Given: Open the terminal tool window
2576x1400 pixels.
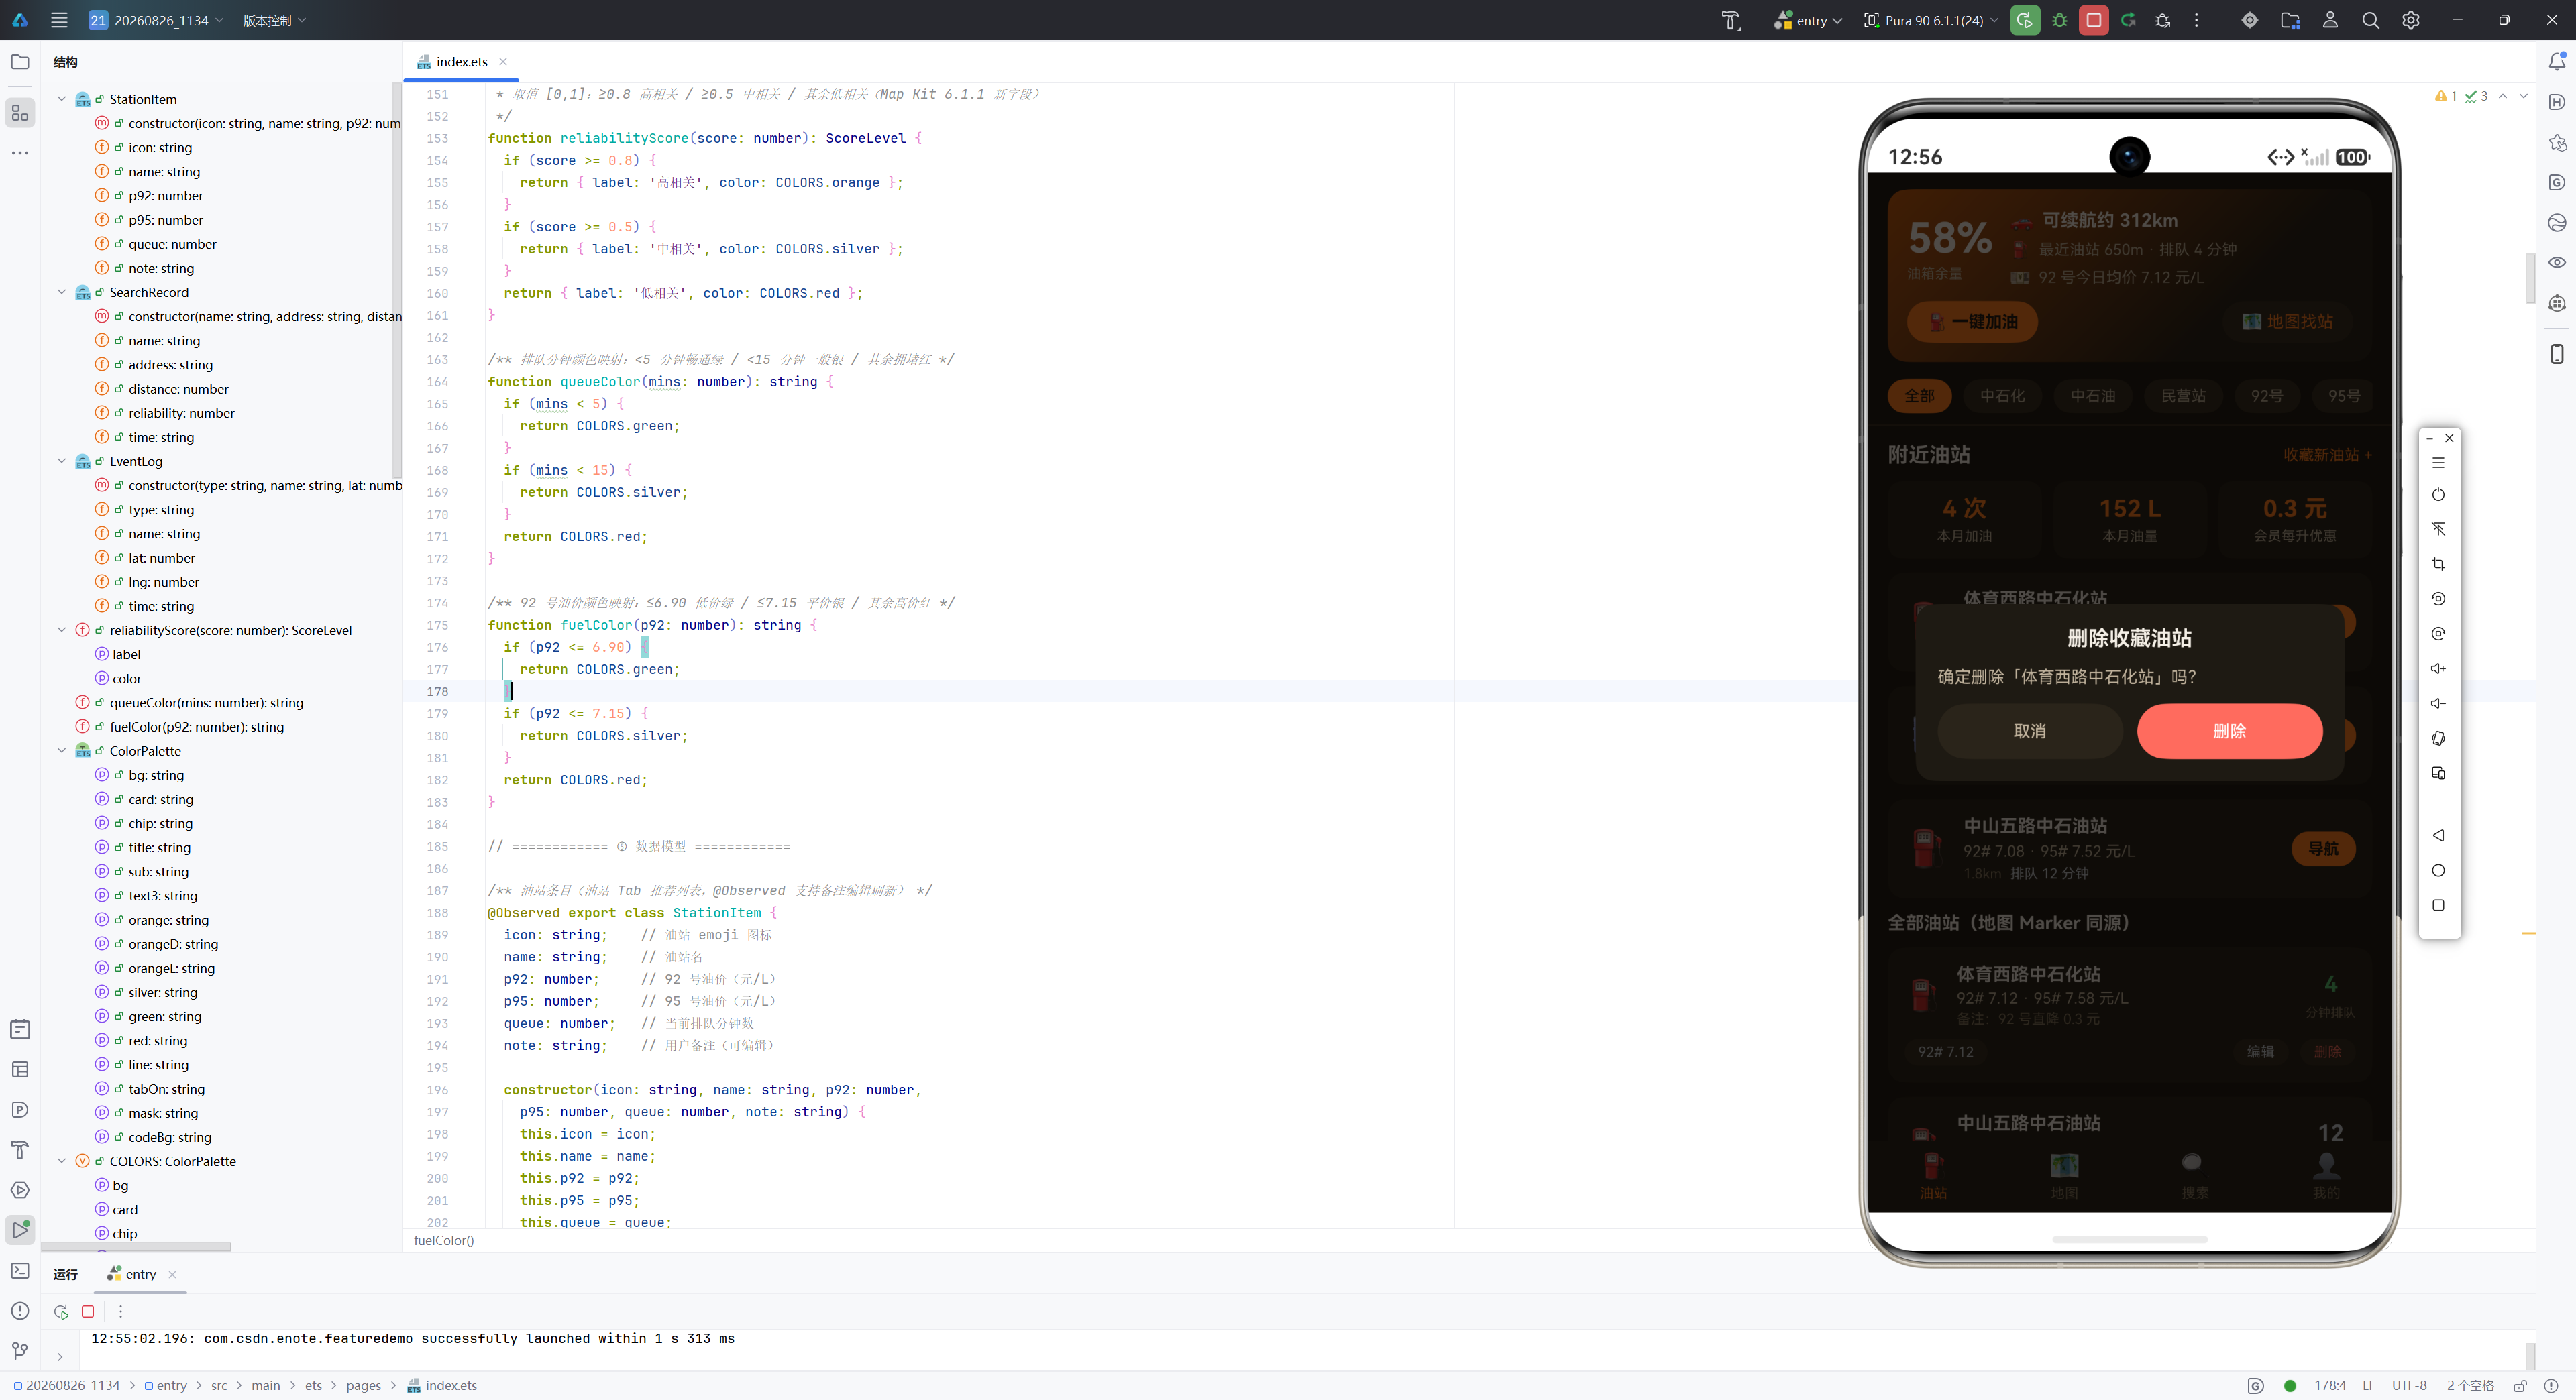Looking at the screenshot, I should [x=20, y=1270].
